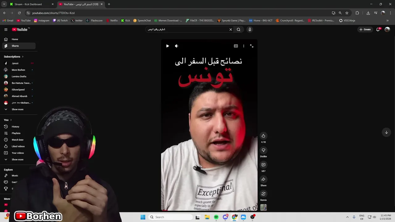
Task: Open the Gmail bookmark
Action: point(8,21)
